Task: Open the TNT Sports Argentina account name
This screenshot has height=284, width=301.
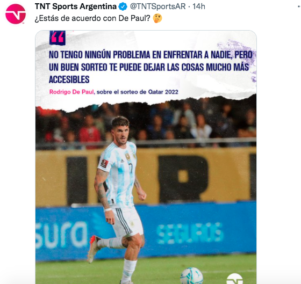Action: pos(76,6)
